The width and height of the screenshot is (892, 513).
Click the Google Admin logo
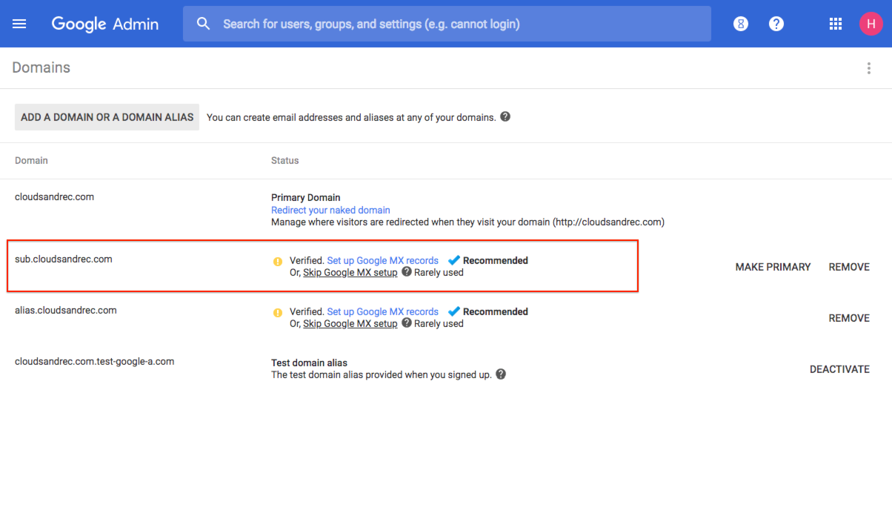coord(105,24)
